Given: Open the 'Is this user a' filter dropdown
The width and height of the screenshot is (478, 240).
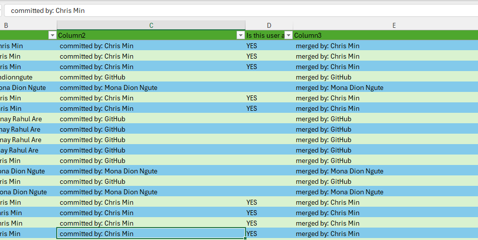Looking at the screenshot, I should pyautogui.click(x=288, y=35).
